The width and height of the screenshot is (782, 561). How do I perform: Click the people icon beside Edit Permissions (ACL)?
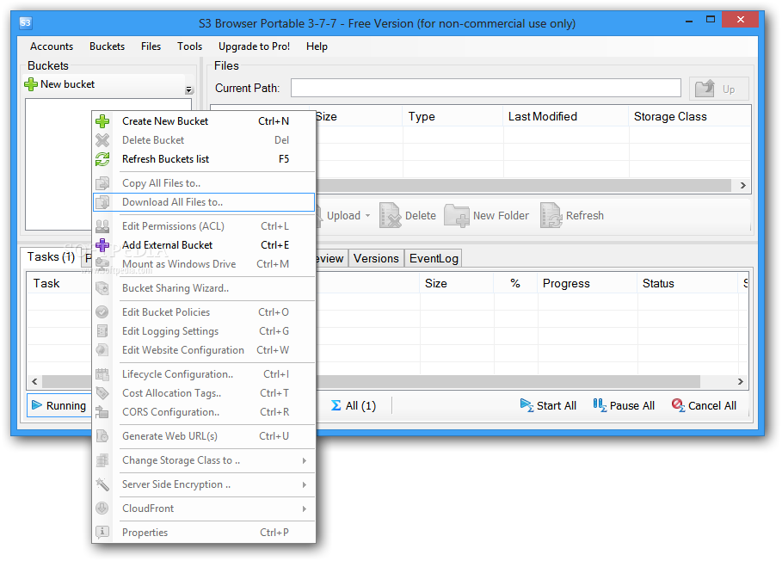pyautogui.click(x=102, y=226)
